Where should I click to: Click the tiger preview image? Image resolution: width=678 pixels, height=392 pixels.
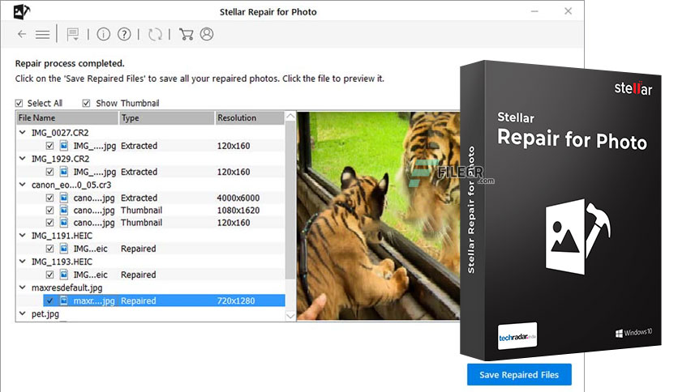point(379,216)
